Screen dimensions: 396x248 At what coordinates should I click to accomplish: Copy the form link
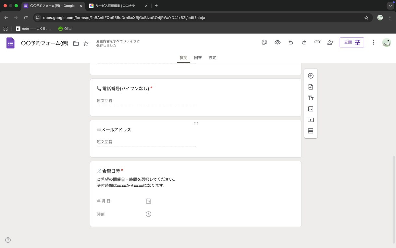[317, 42]
